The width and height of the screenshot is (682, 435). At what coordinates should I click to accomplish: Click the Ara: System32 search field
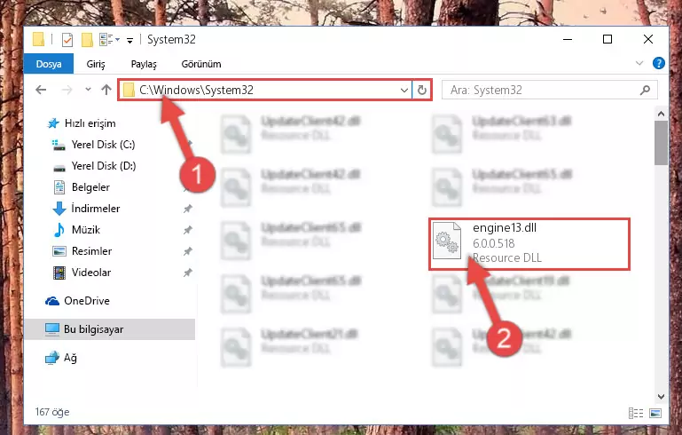542,91
